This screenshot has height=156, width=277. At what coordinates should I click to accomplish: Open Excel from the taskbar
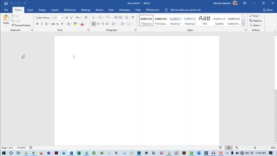point(79,153)
